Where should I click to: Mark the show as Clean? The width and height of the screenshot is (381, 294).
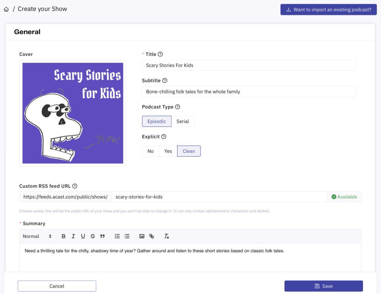pos(189,151)
